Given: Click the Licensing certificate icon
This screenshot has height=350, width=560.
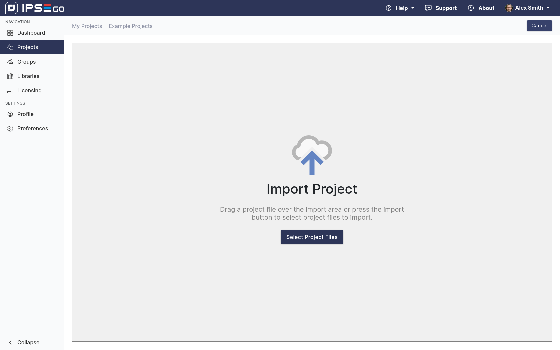Looking at the screenshot, I should coord(10,90).
